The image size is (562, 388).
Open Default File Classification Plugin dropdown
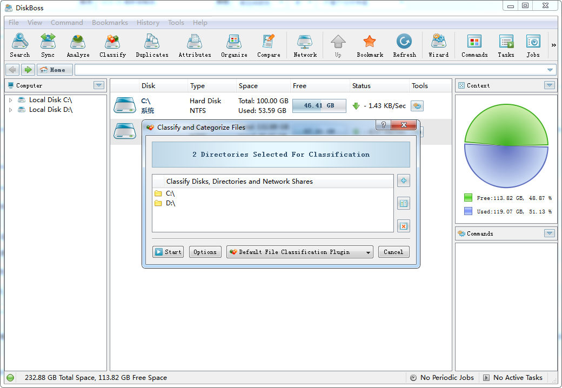[299, 252]
